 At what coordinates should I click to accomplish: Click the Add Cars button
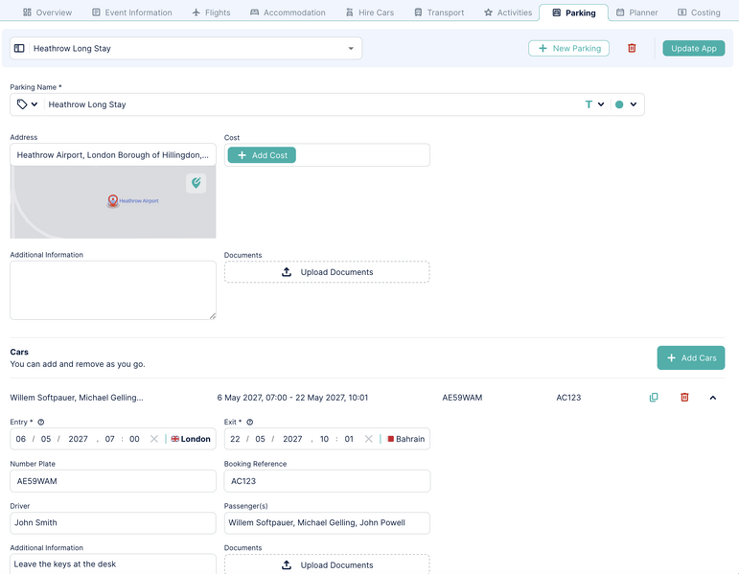691,357
